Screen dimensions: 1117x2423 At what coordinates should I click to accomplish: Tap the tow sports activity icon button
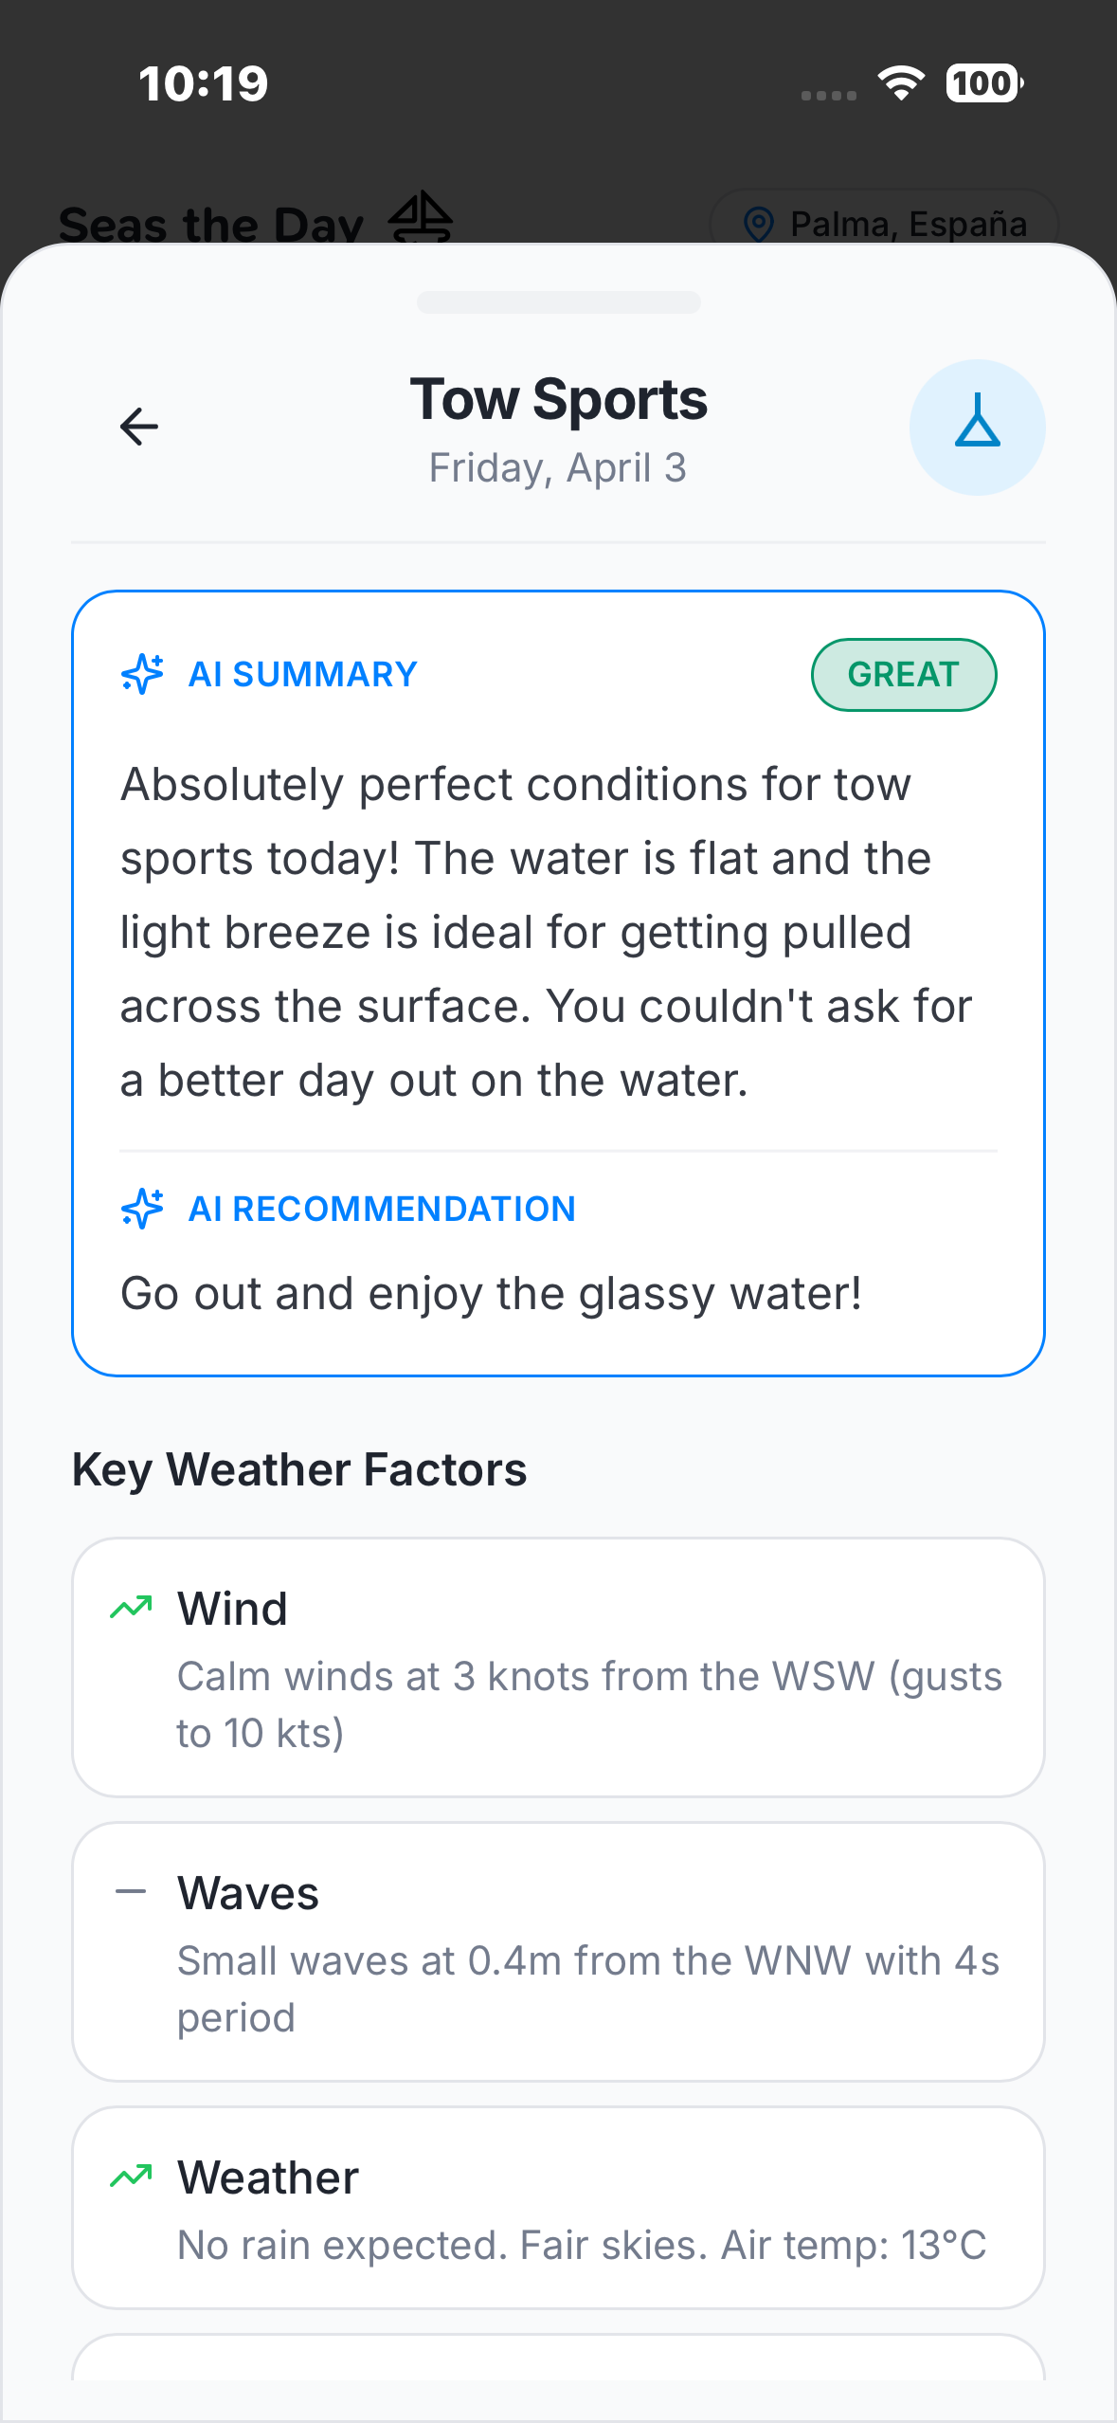977,428
